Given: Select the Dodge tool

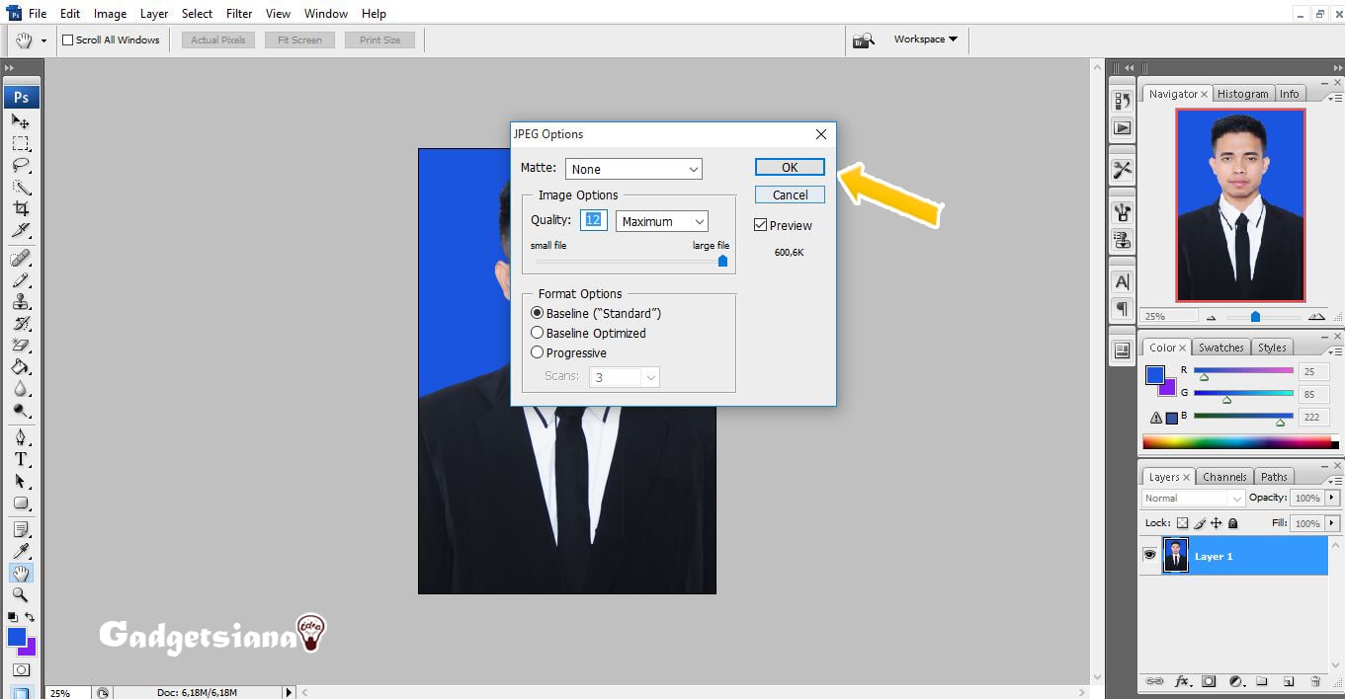Looking at the screenshot, I should tap(21, 410).
